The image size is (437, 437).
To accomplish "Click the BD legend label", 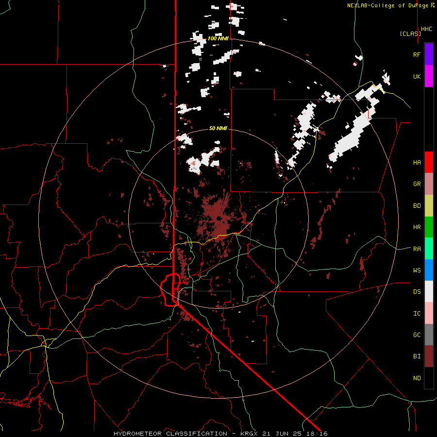I will coord(417,206).
